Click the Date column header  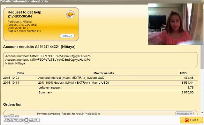pos(21,73)
